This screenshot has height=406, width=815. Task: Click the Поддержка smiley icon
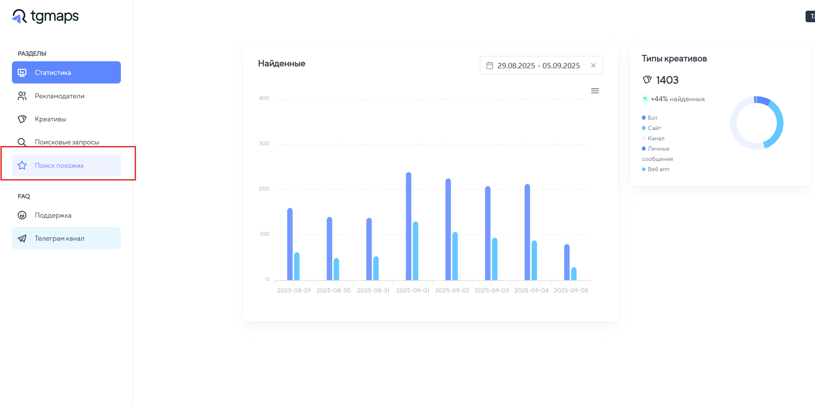click(22, 215)
